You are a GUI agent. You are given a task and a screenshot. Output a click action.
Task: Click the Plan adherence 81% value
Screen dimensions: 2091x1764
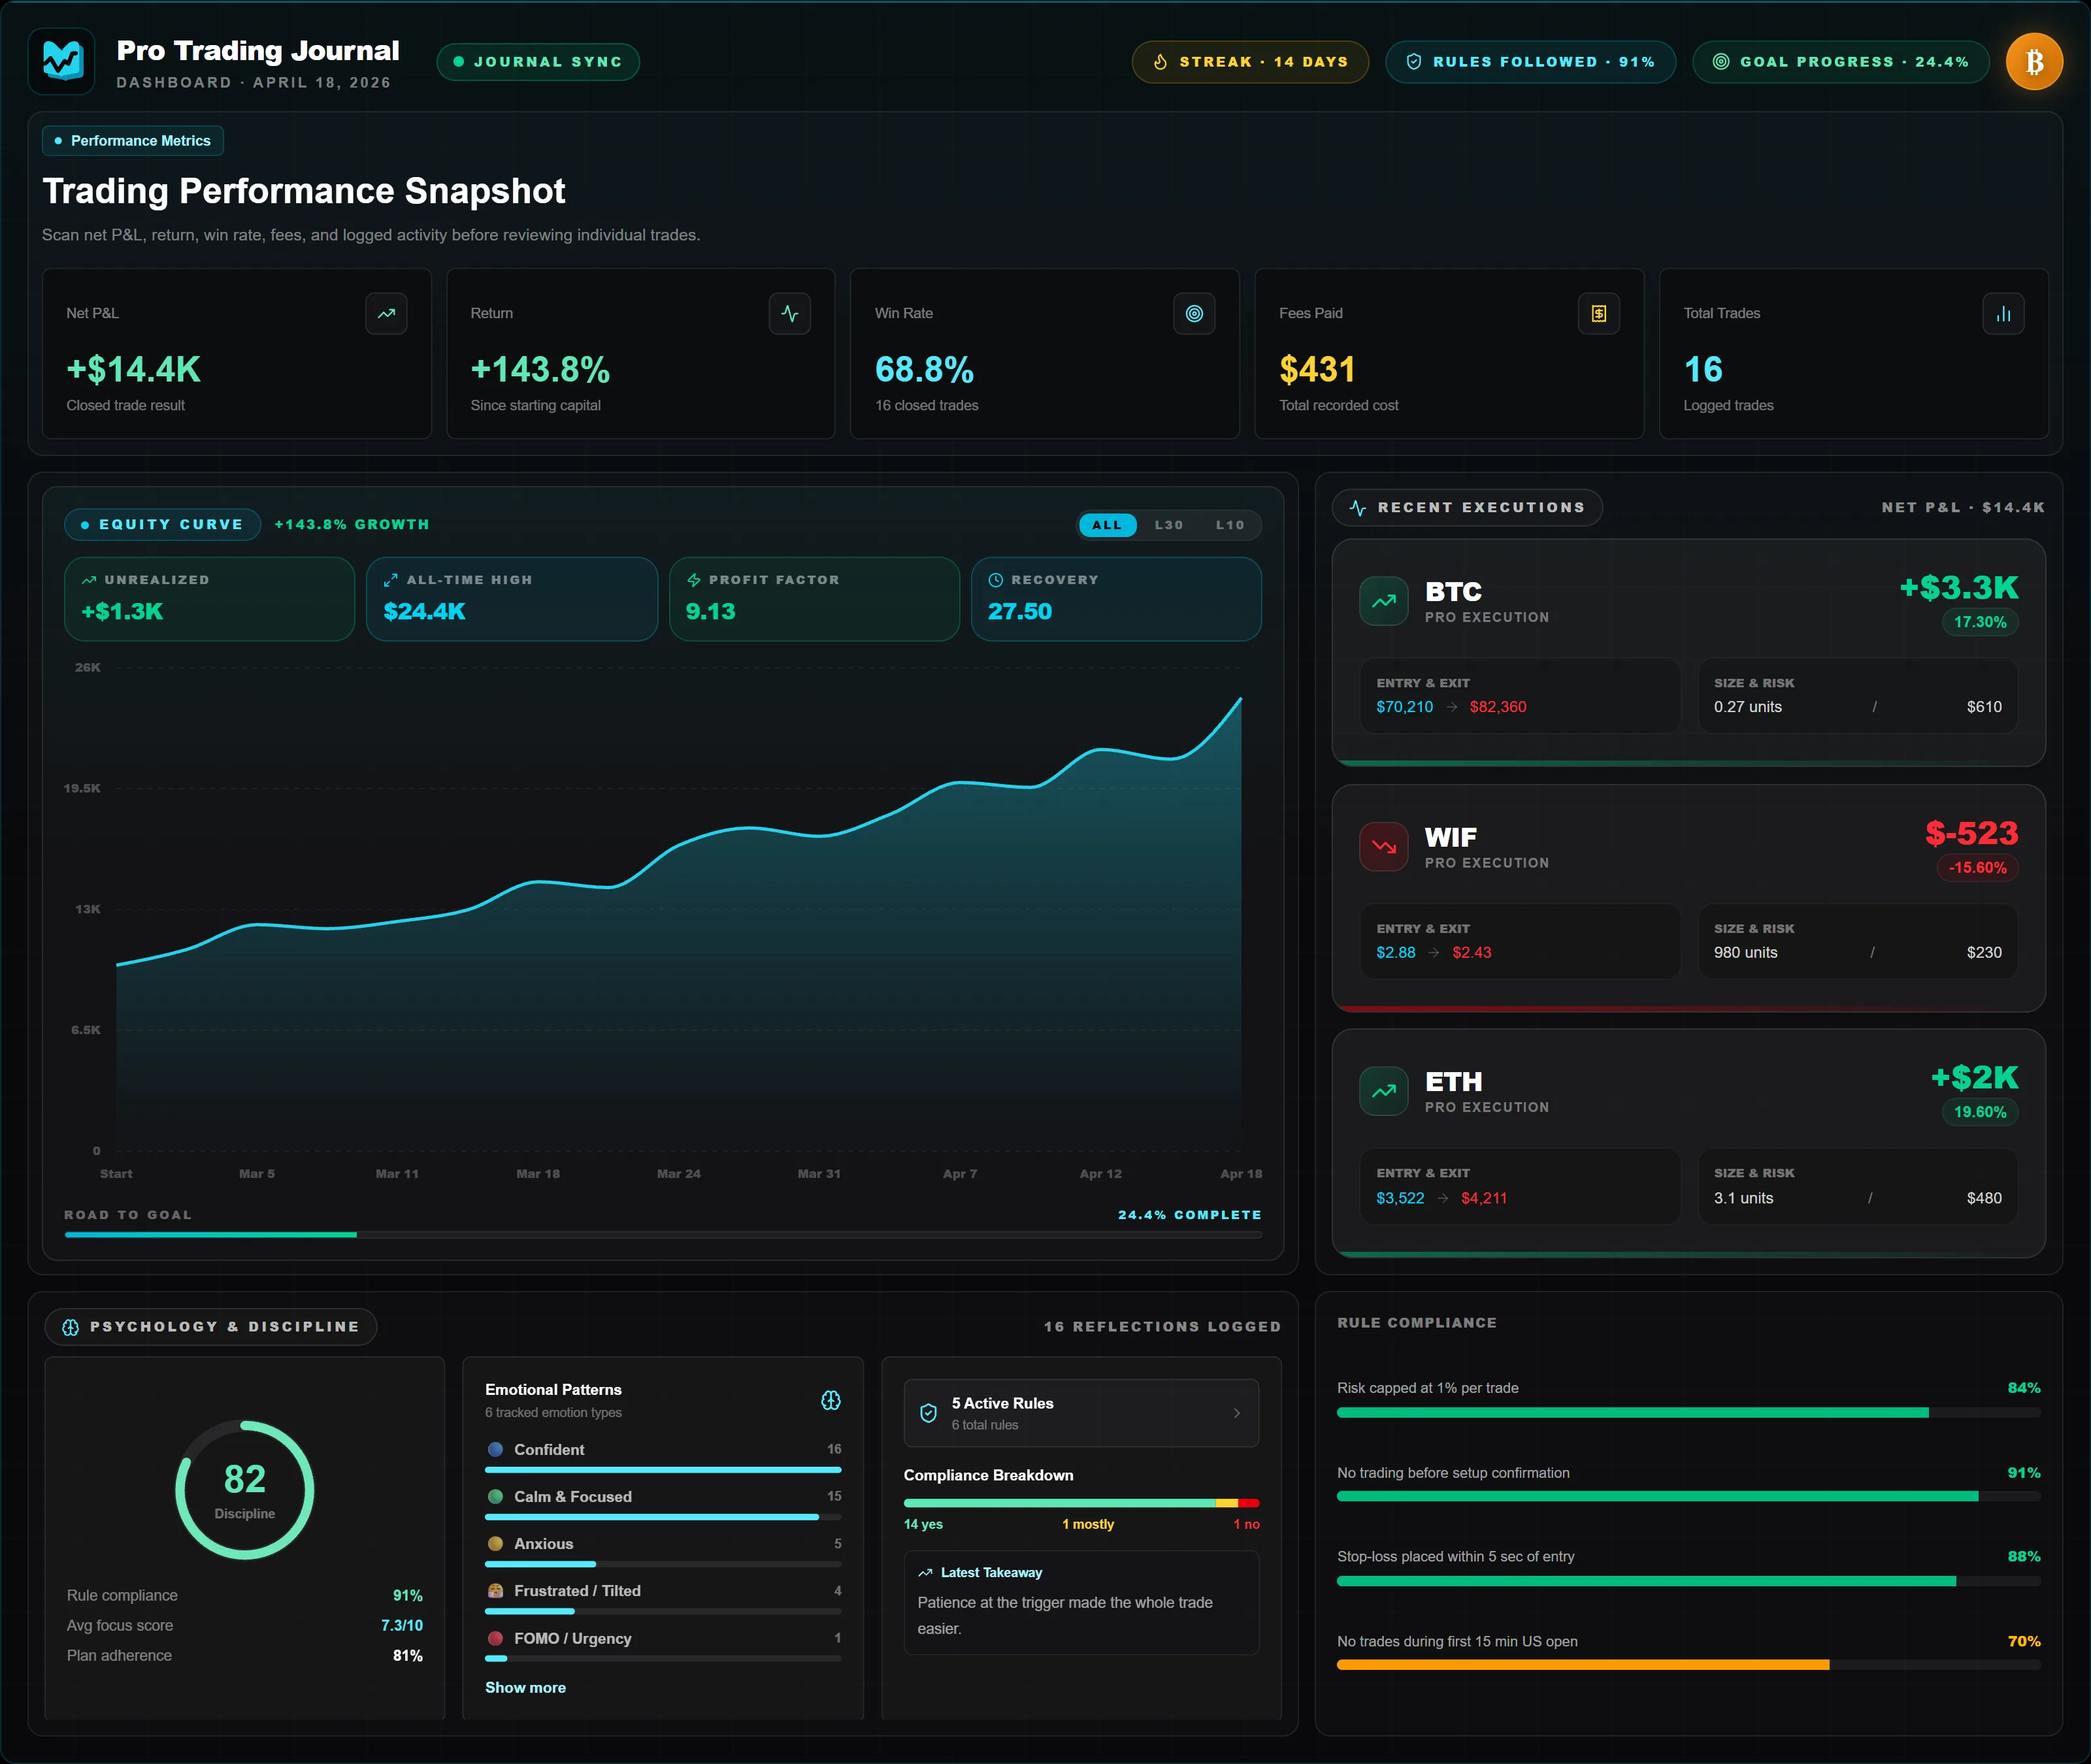pos(408,1656)
